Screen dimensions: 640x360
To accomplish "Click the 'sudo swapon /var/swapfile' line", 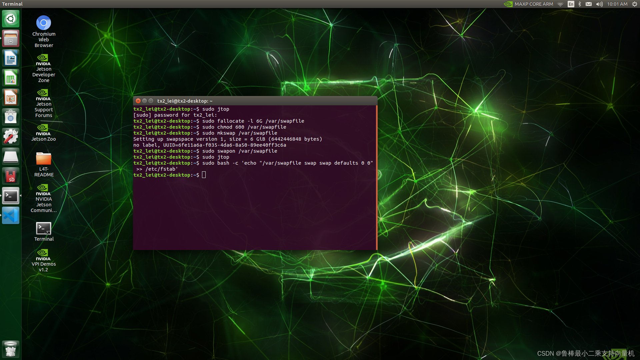I will point(205,151).
